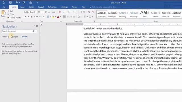The image size is (182, 102).
Task: Center the text
Action: click(x=68, y=17)
